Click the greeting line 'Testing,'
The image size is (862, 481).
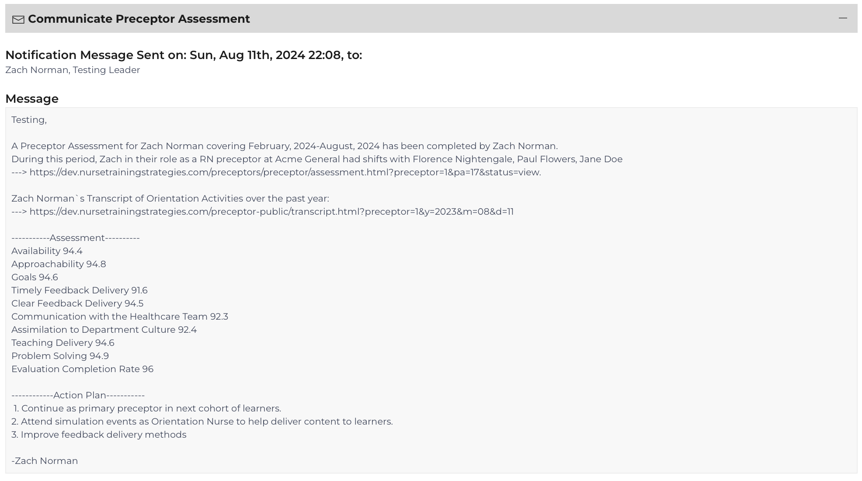pos(29,120)
